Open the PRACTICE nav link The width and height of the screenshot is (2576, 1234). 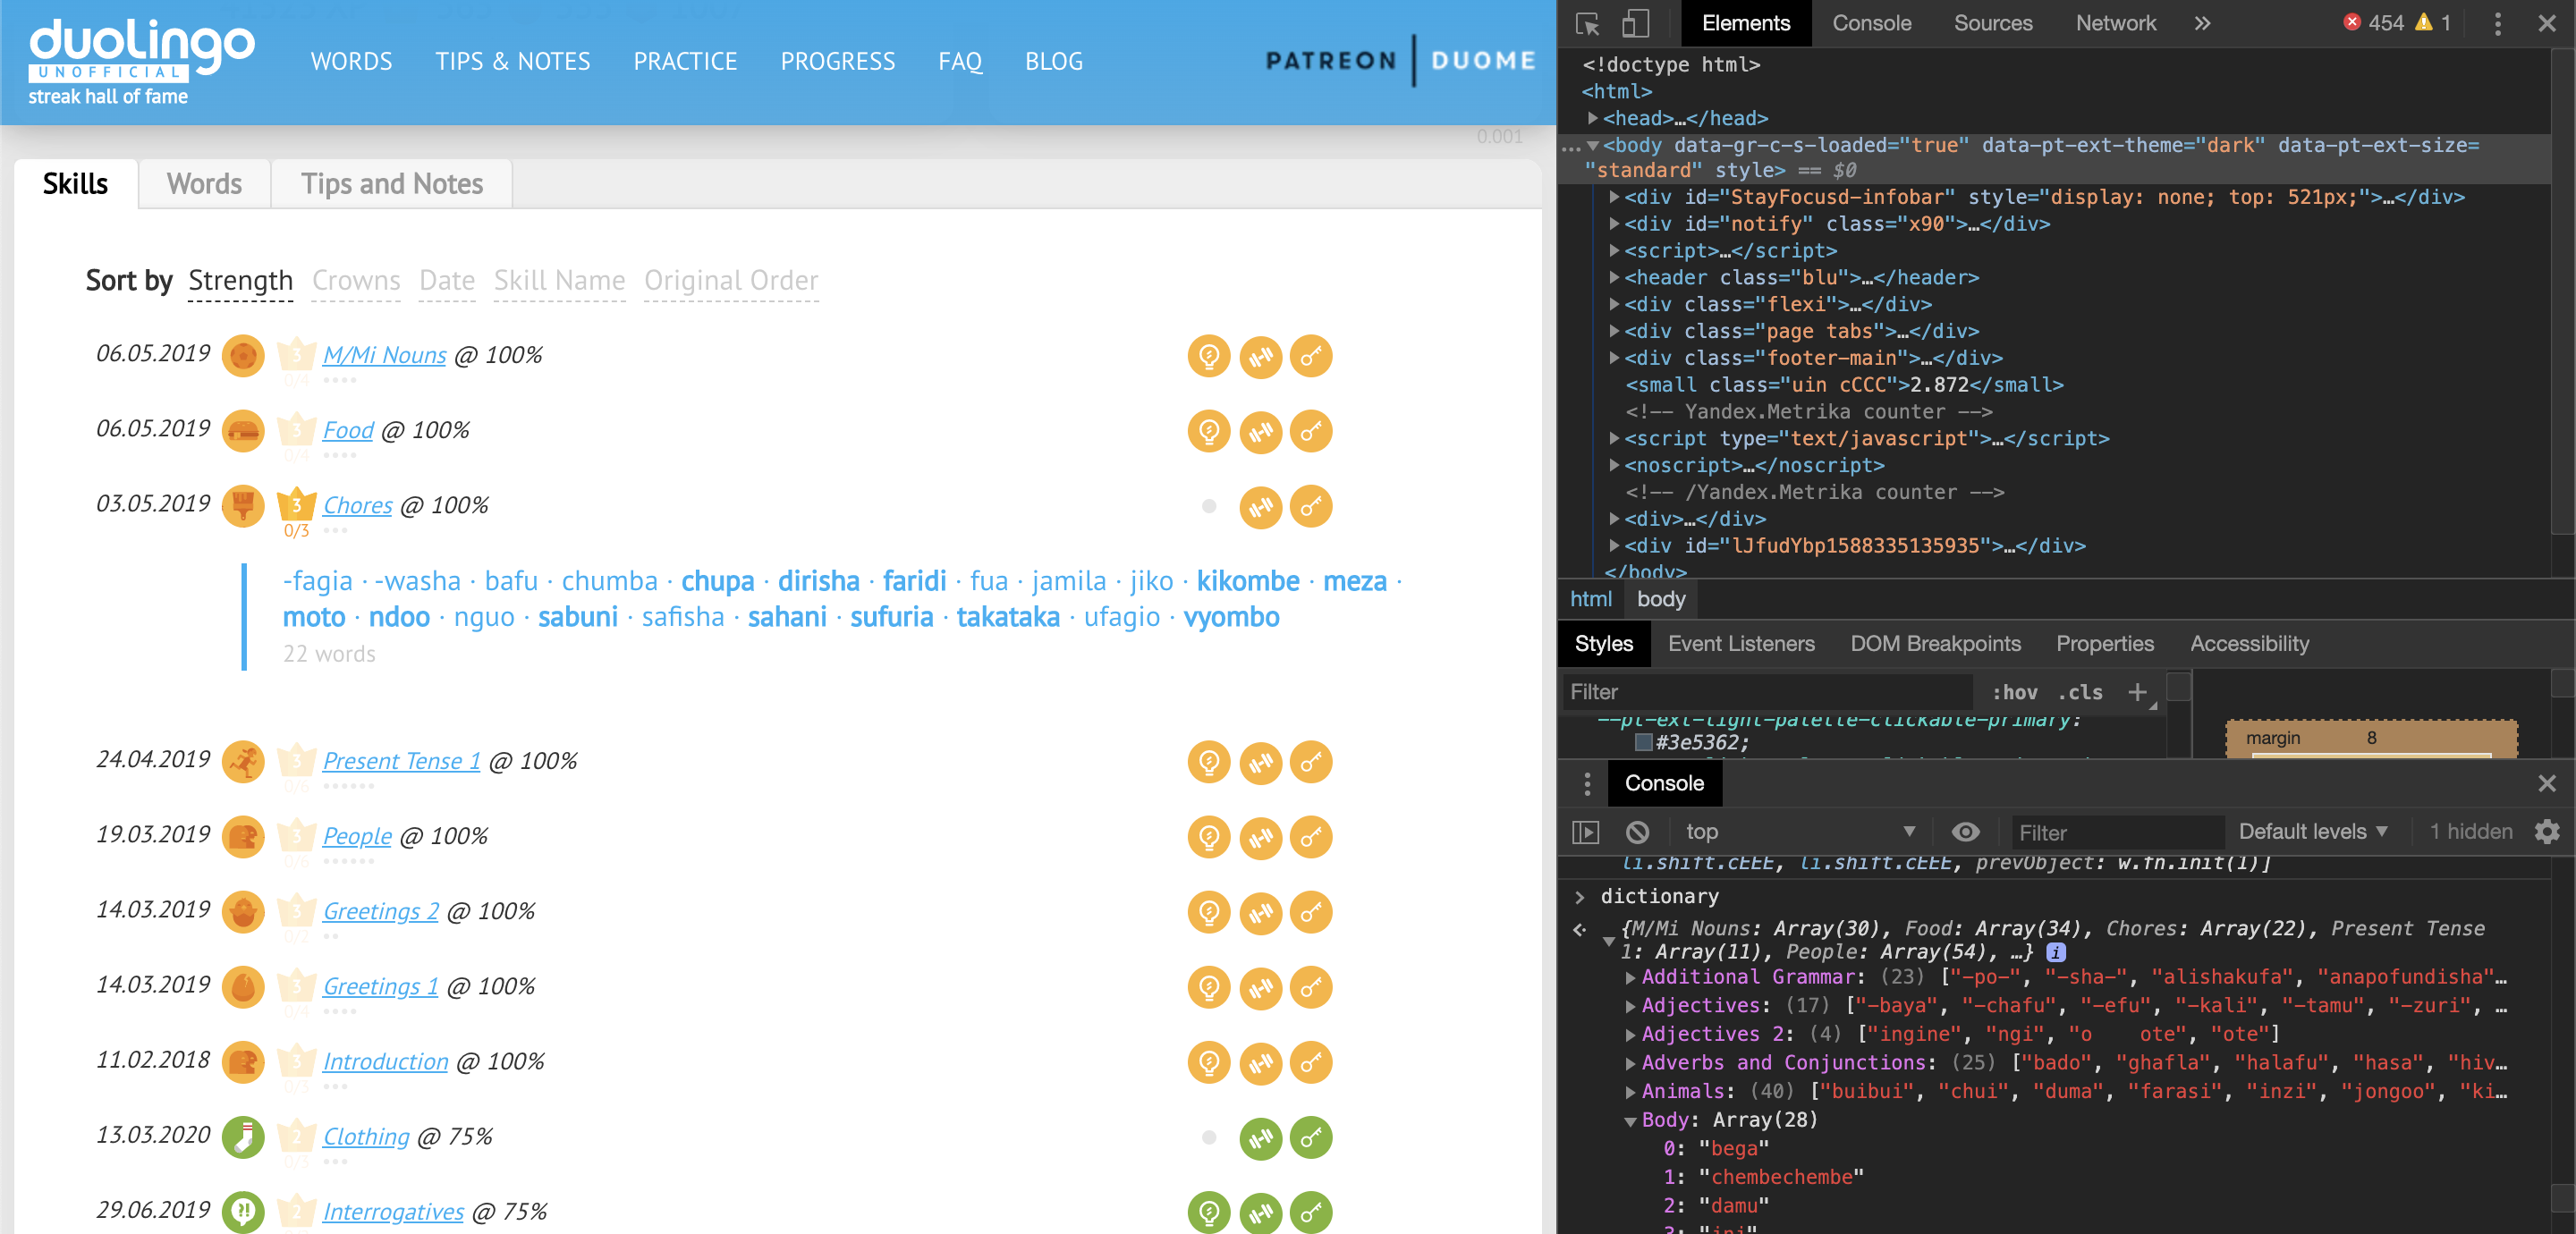point(685,62)
